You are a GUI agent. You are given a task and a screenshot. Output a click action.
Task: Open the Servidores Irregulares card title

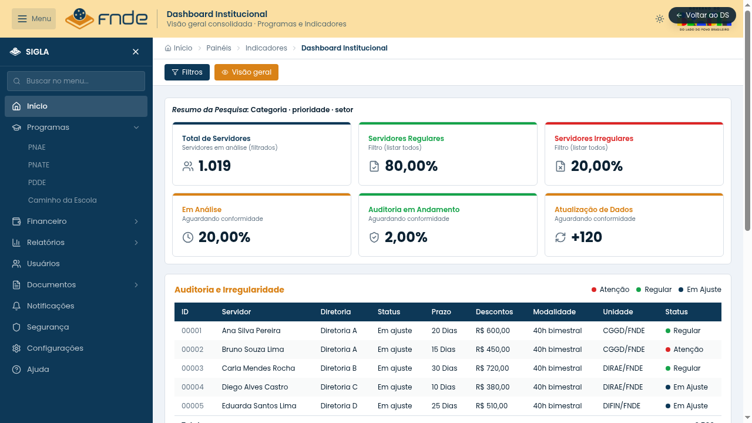click(594, 139)
